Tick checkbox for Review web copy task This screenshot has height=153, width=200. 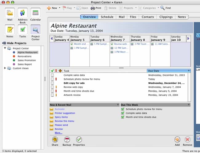point(52,87)
